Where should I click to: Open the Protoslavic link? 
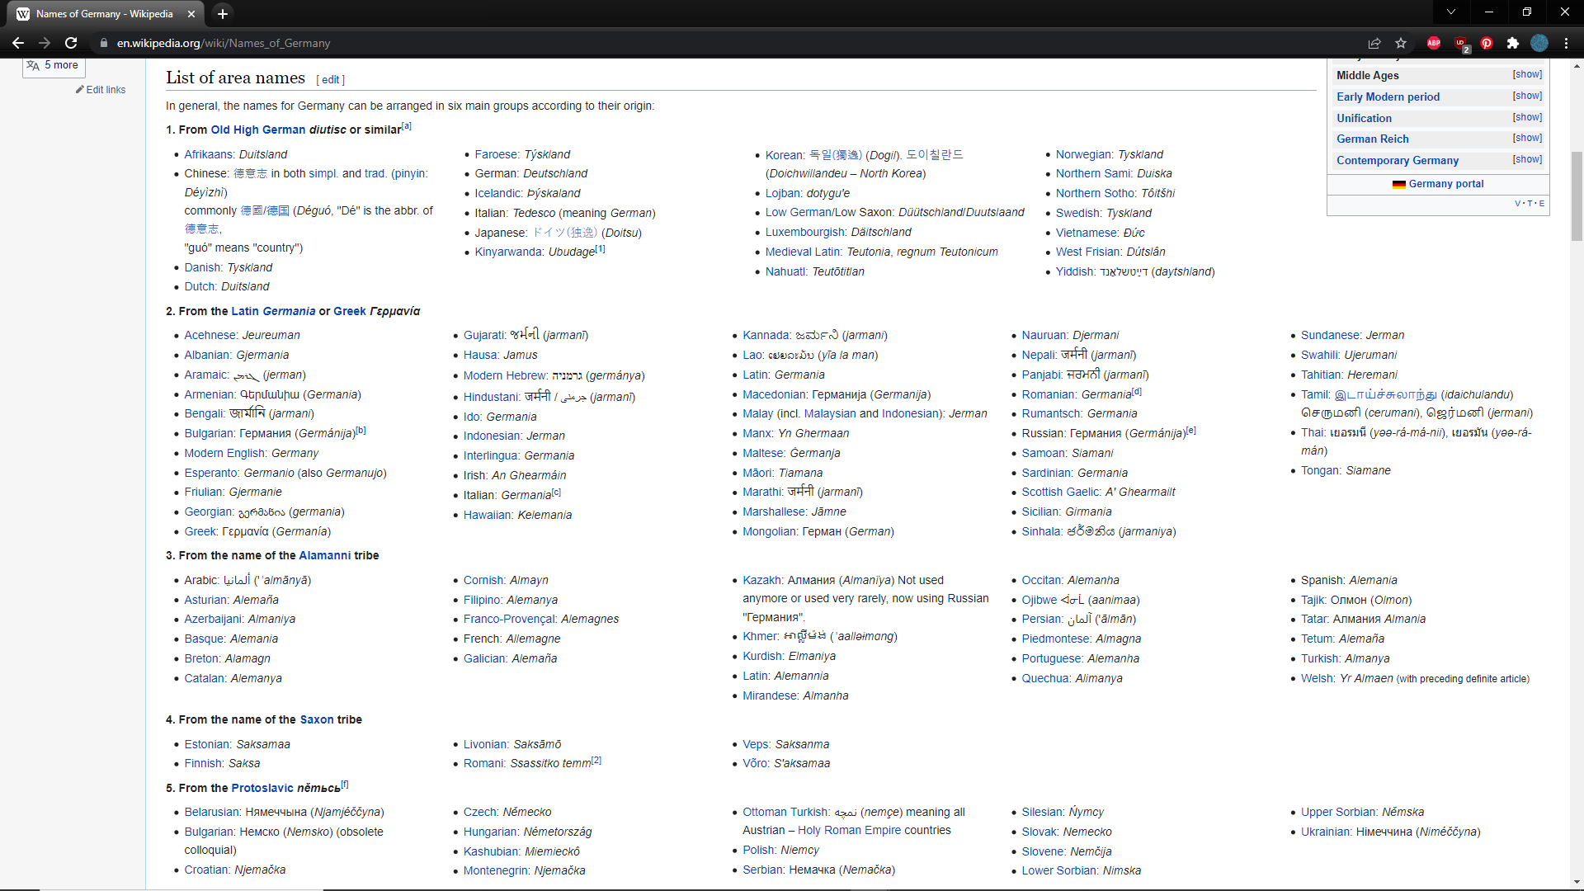tap(262, 788)
